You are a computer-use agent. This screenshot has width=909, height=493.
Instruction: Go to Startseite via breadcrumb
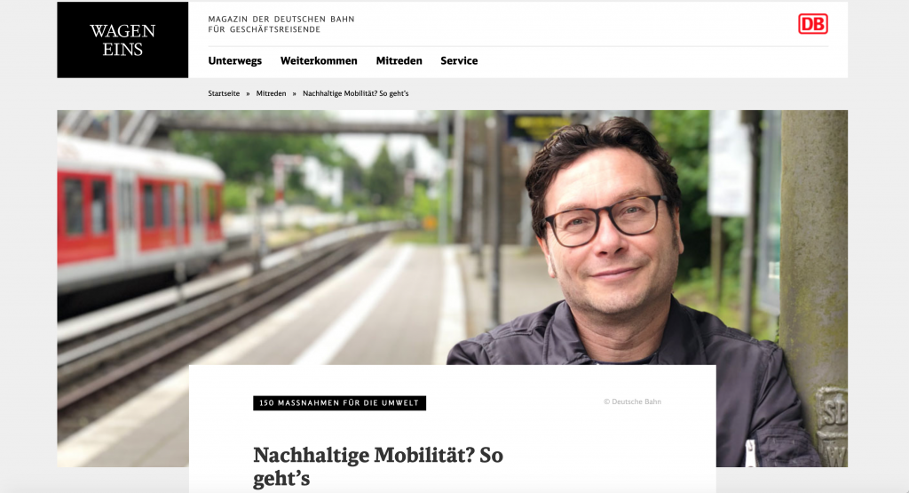[x=224, y=93]
